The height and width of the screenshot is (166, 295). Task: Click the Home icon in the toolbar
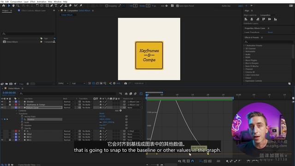(4, 6)
